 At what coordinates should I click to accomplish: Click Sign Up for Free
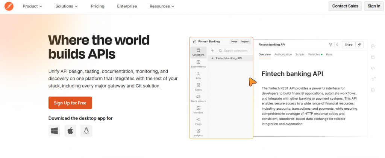[70, 103]
